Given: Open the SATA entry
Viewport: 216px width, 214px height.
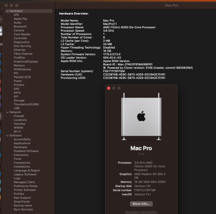Looking at the screenshot, I should point(17,92).
